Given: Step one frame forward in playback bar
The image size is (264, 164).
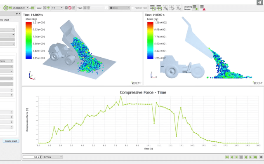Looking at the screenshot, I should click(x=246, y=157).
